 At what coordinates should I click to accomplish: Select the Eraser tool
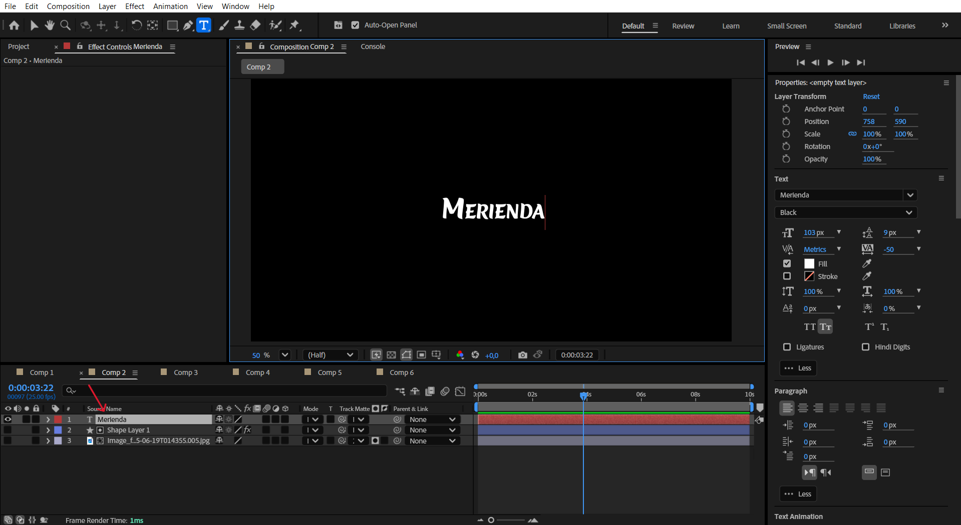click(255, 25)
